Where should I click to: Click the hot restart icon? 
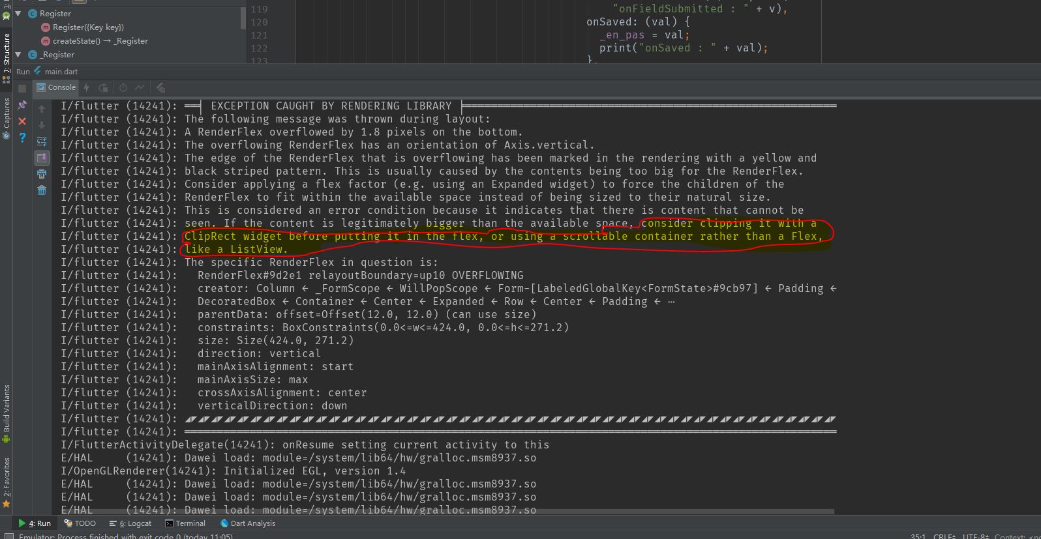pyautogui.click(x=103, y=87)
